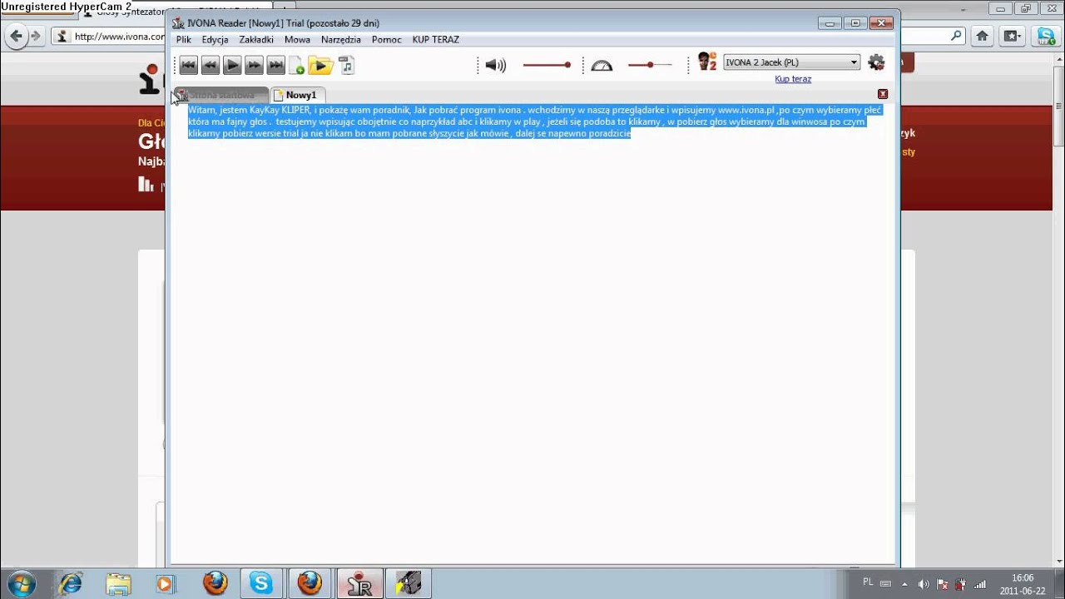Open the Narzędzia menu

tap(341, 39)
